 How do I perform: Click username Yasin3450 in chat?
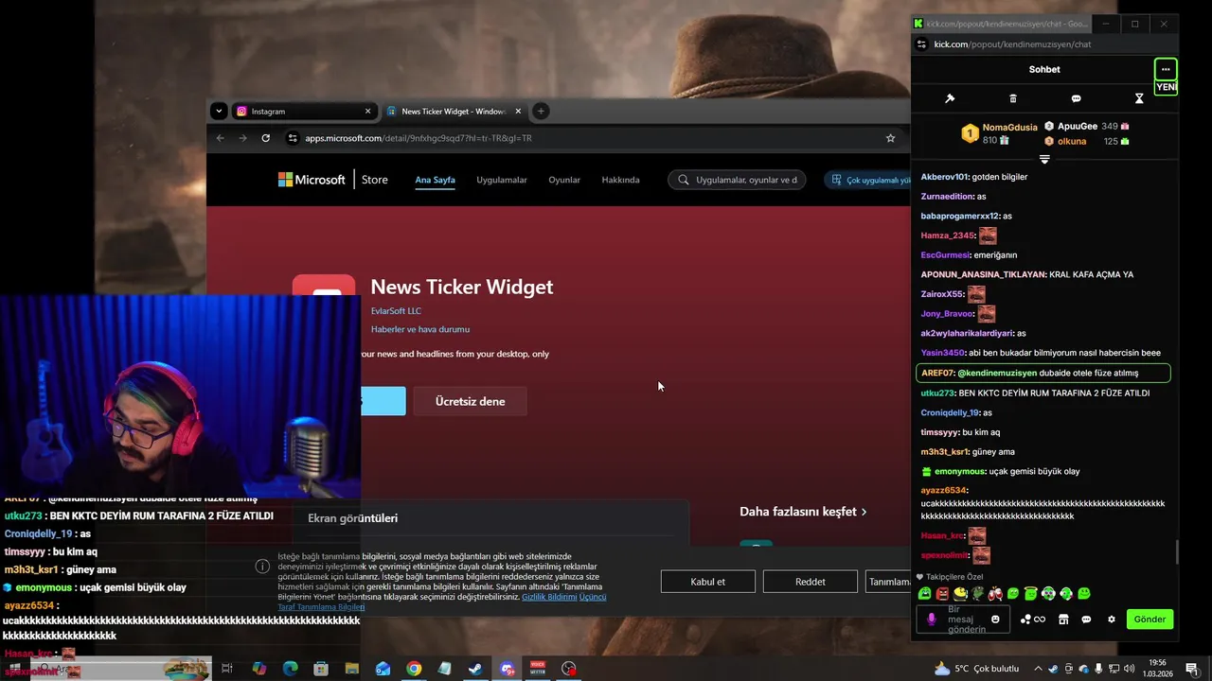[942, 353]
